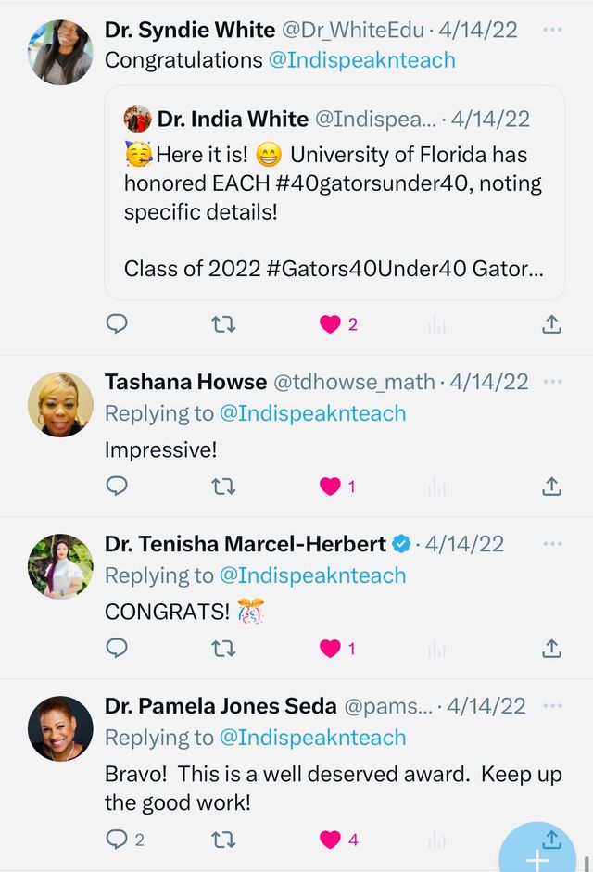Open Tashana Howse's profile picture
The height and width of the screenshot is (872, 593).
(60, 404)
